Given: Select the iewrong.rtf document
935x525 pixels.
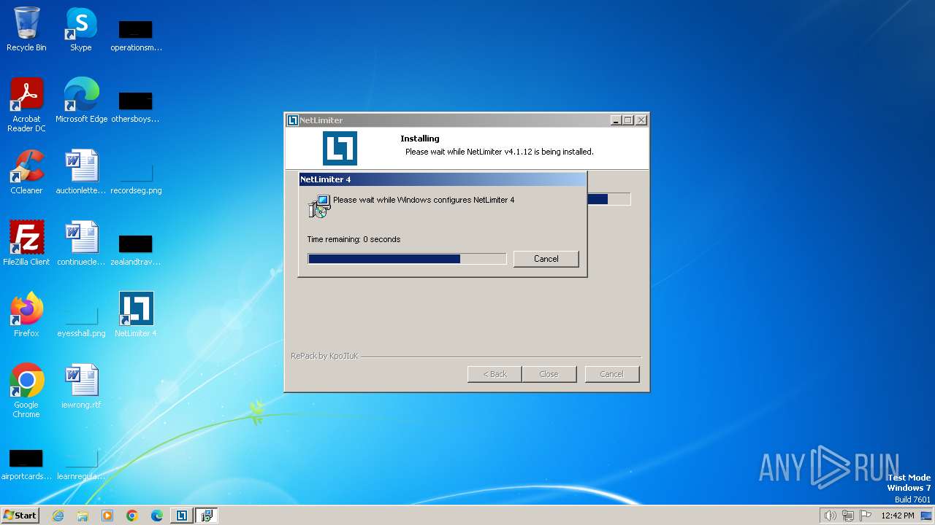Looking at the screenshot, I should 81,387.
